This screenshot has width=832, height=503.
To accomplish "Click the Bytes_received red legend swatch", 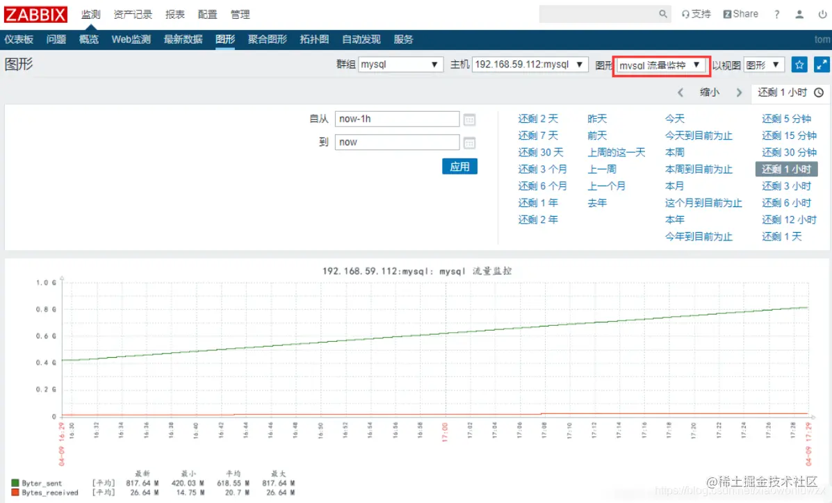I will pos(15,493).
